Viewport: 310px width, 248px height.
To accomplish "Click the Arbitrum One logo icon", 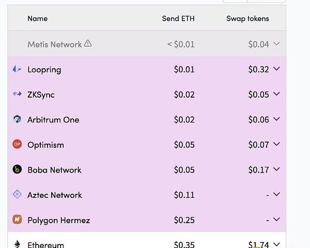I will tap(17, 119).
